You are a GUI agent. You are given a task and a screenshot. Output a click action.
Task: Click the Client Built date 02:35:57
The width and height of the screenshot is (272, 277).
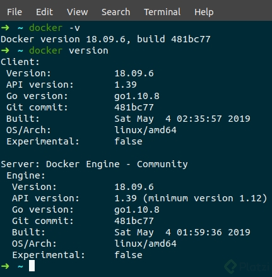tap(199, 119)
